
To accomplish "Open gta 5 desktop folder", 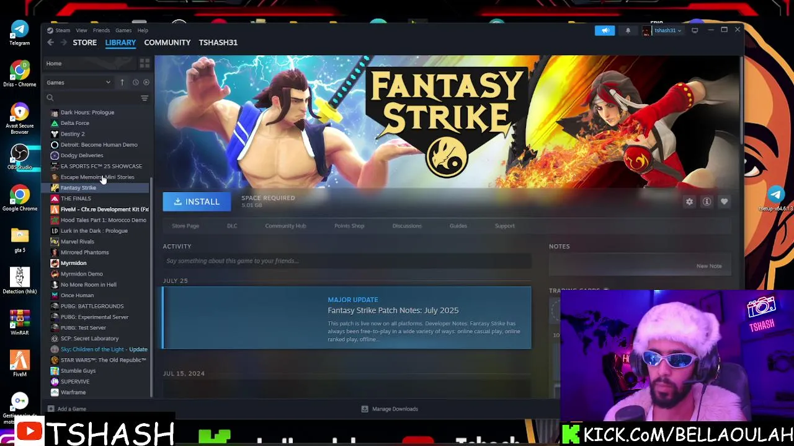I will tap(19, 240).
